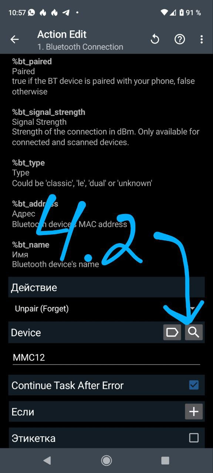Tap the Android home navigation button
This screenshot has height=473, width=213.
106,460
